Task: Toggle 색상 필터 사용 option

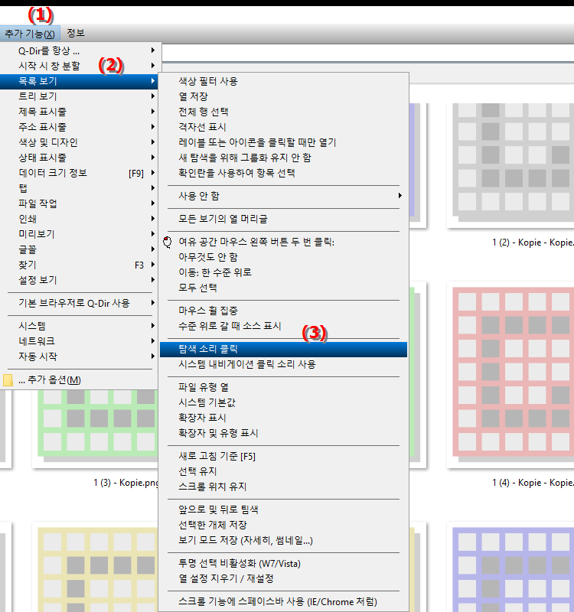Action: (283, 81)
